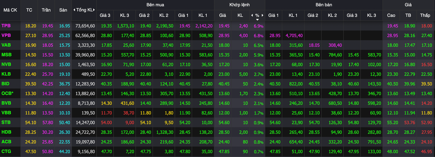
Task: Click HDB total volume 24,722,70
Action: tap(85, 132)
